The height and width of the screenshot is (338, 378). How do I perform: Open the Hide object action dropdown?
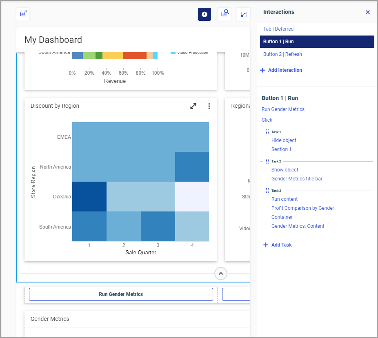(x=284, y=140)
